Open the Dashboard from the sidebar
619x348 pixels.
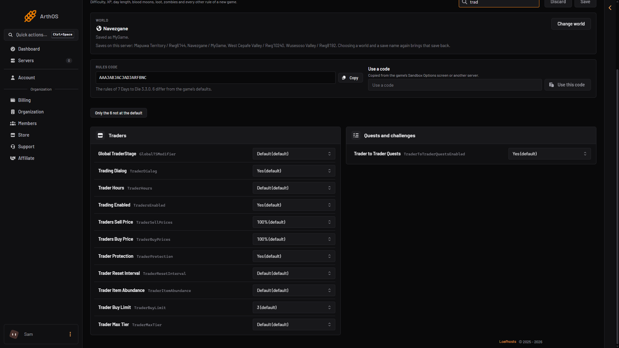coord(41,49)
